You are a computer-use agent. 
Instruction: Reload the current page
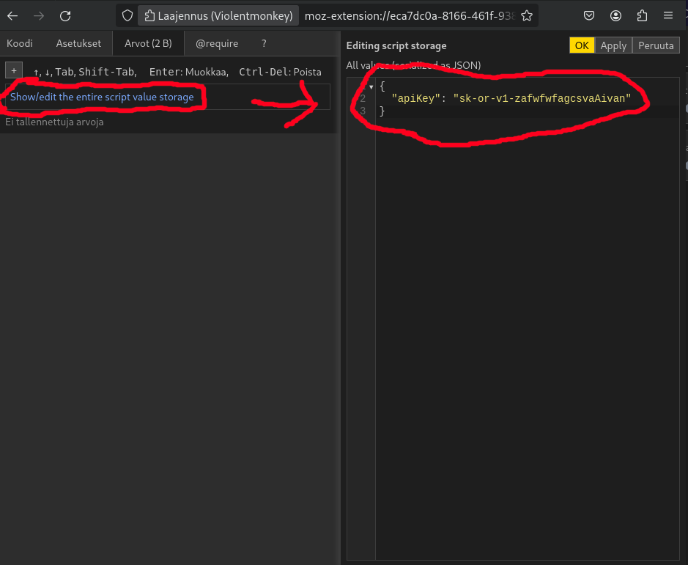pos(65,15)
